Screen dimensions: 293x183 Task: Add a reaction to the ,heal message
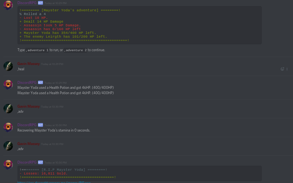(282, 69)
